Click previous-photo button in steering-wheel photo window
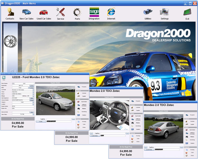Viewport: 198px width, 159px height. [91, 133]
